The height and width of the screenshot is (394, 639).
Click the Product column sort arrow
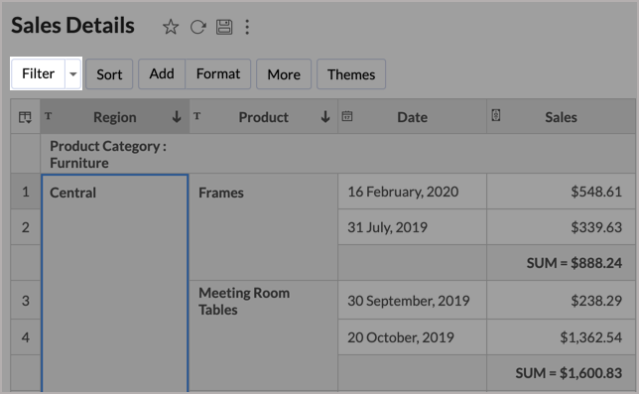(x=325, y=117)
